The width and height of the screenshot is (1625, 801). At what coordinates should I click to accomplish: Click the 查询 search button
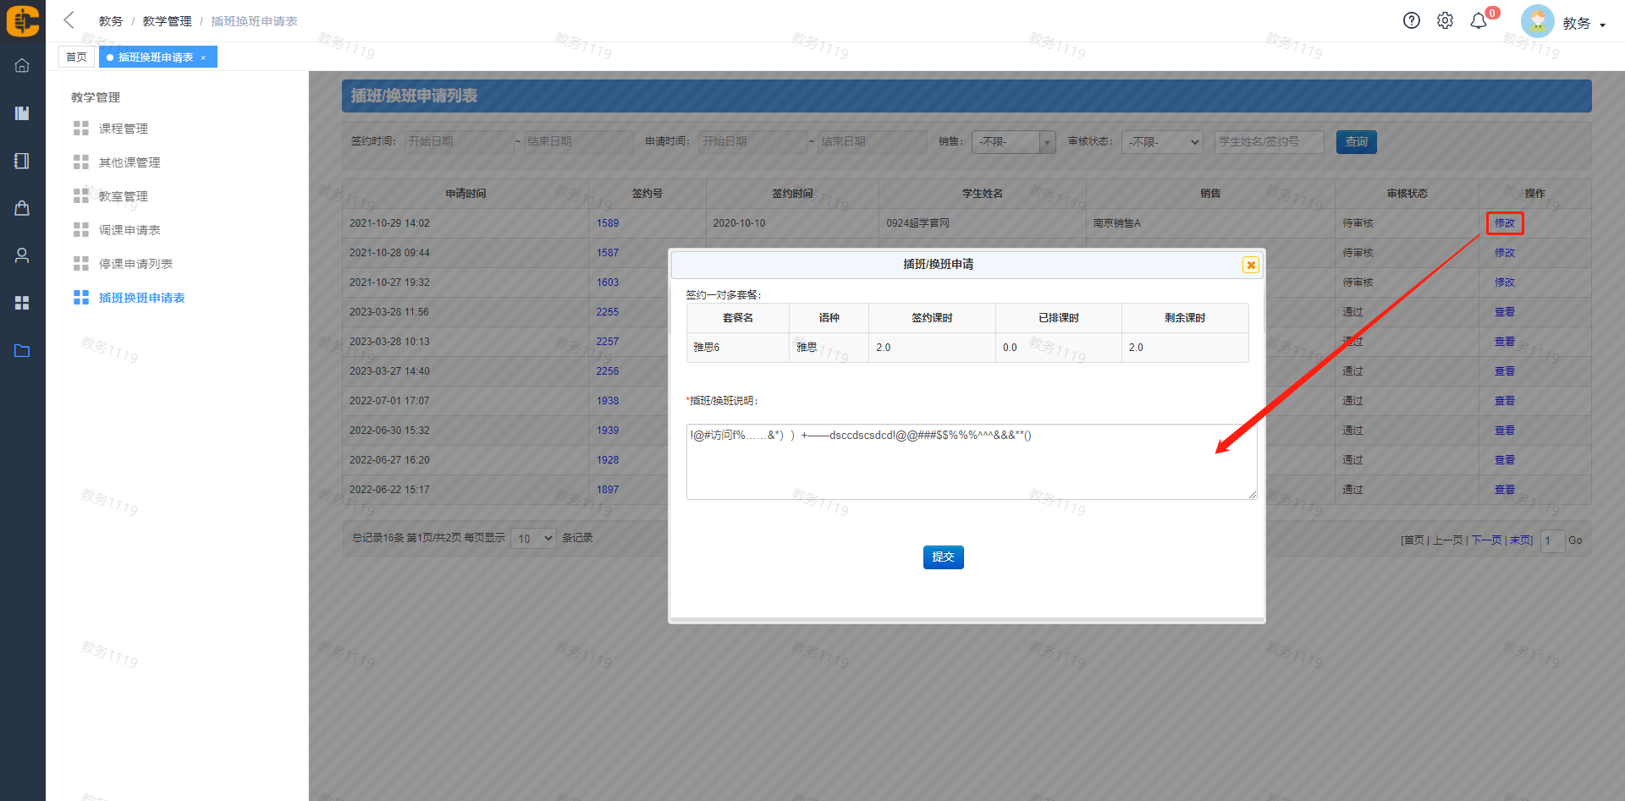pyautogui.click(x=1356, y=142)
